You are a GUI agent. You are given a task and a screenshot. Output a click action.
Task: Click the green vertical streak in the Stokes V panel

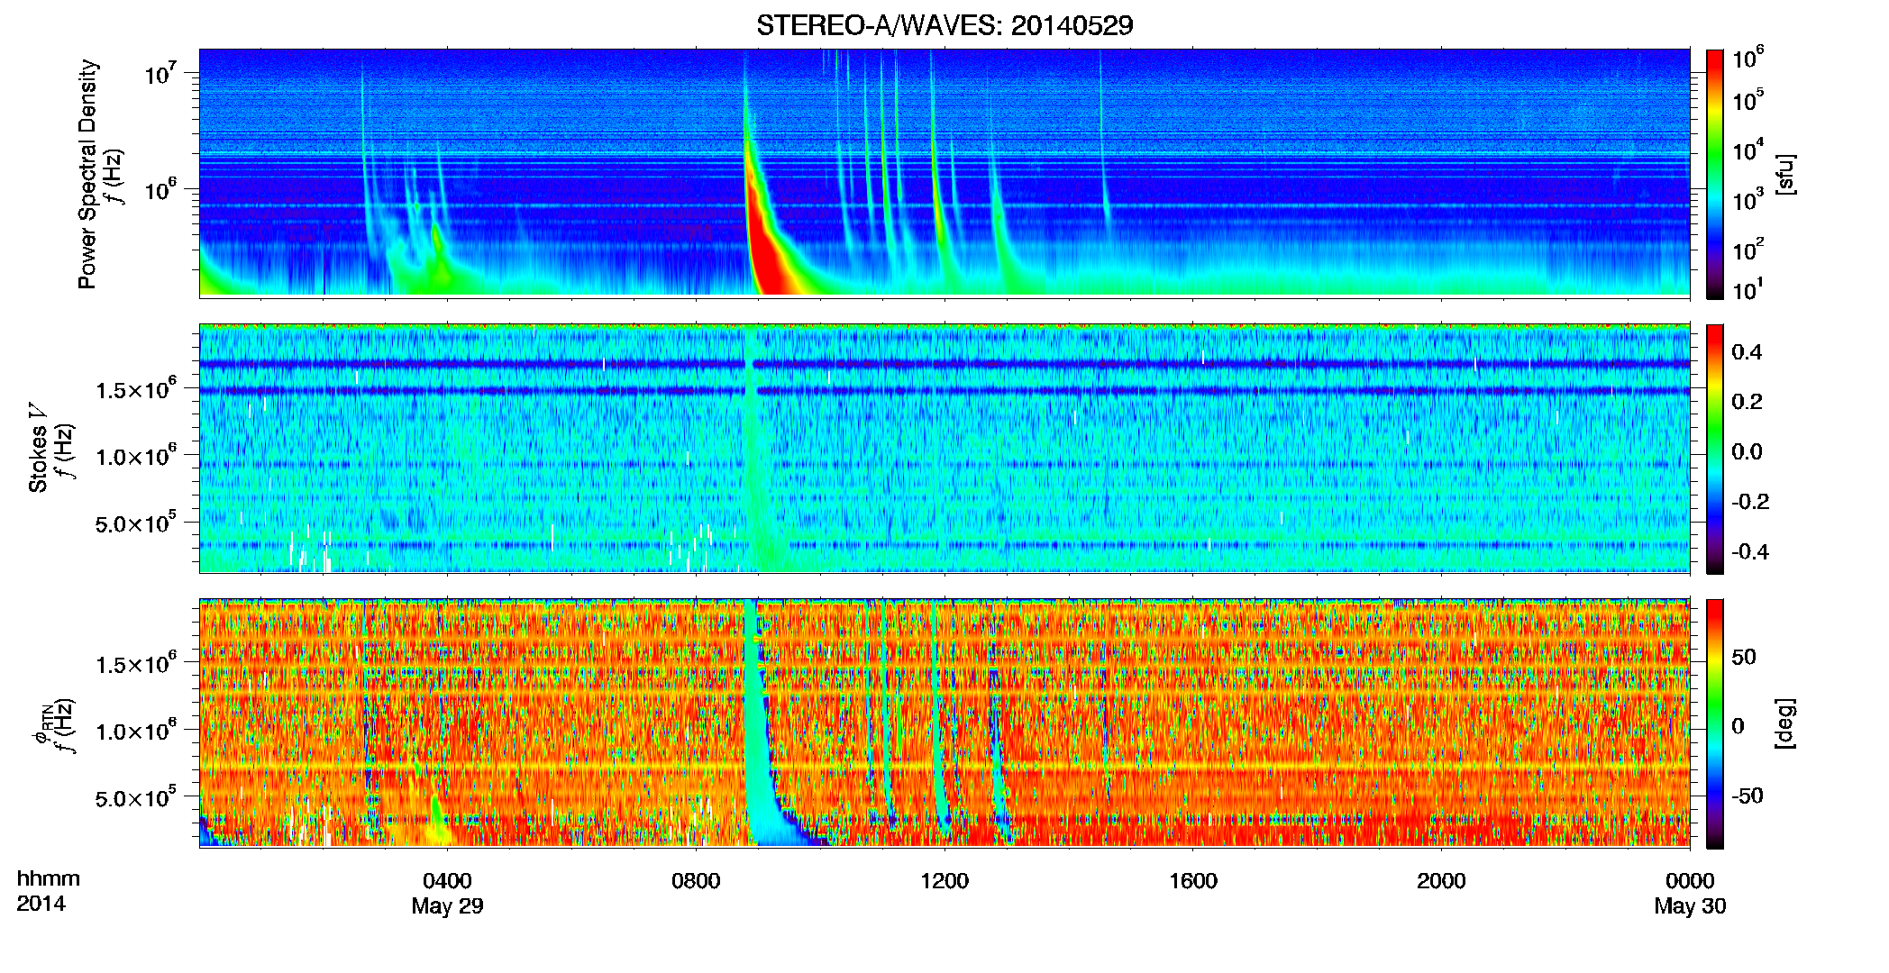(x=753, y=450)
